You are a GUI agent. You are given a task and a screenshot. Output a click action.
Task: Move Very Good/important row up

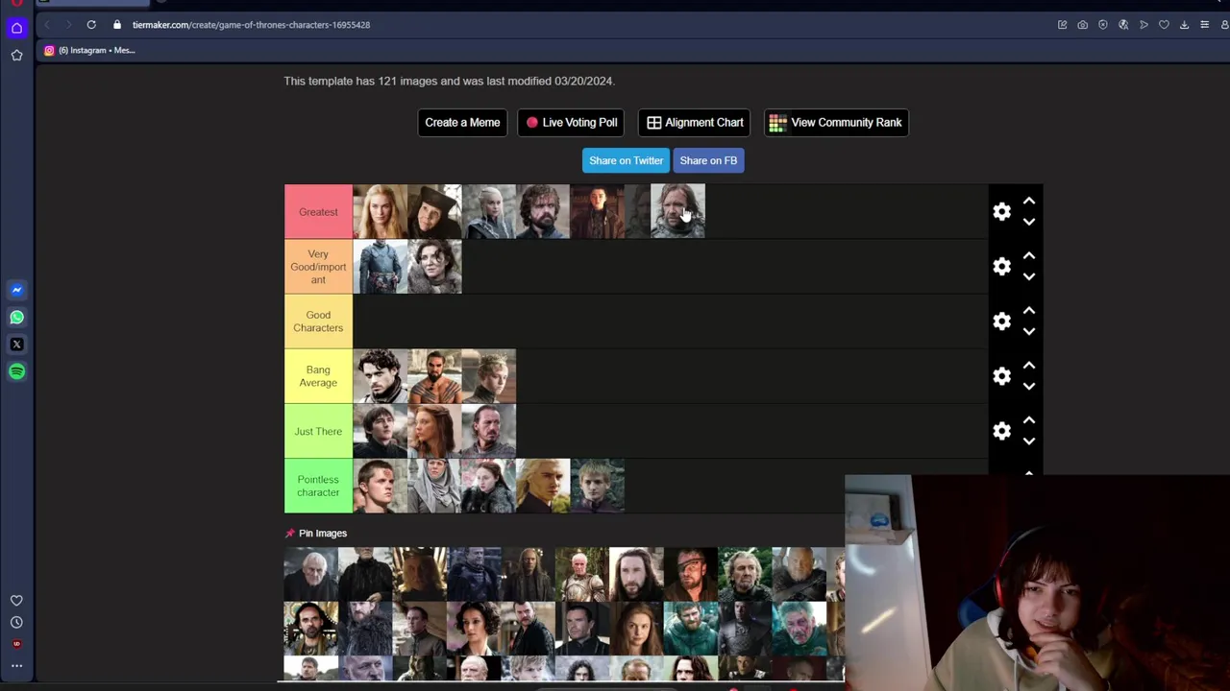1029,256
